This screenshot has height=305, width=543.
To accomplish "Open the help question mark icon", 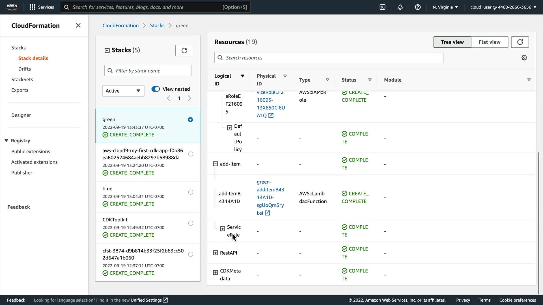I will (x=418, y=7).
